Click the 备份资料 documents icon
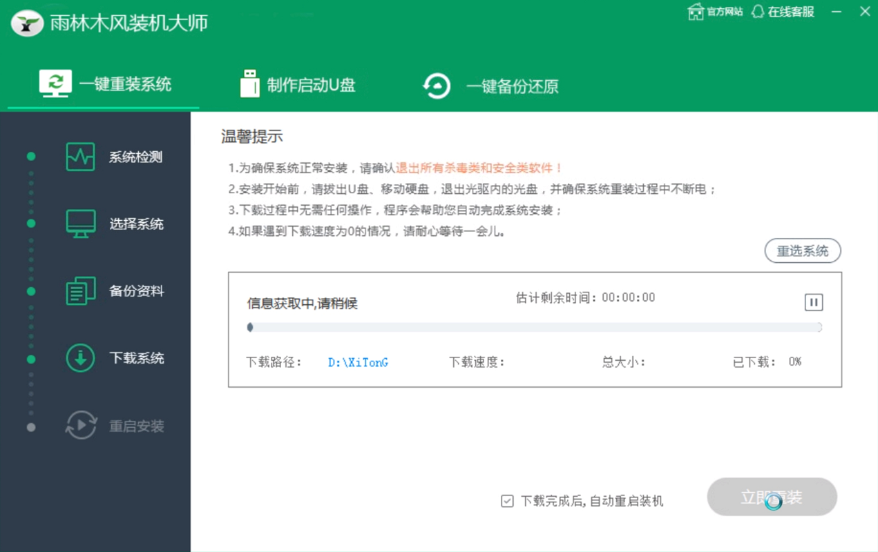 [81, 290]
